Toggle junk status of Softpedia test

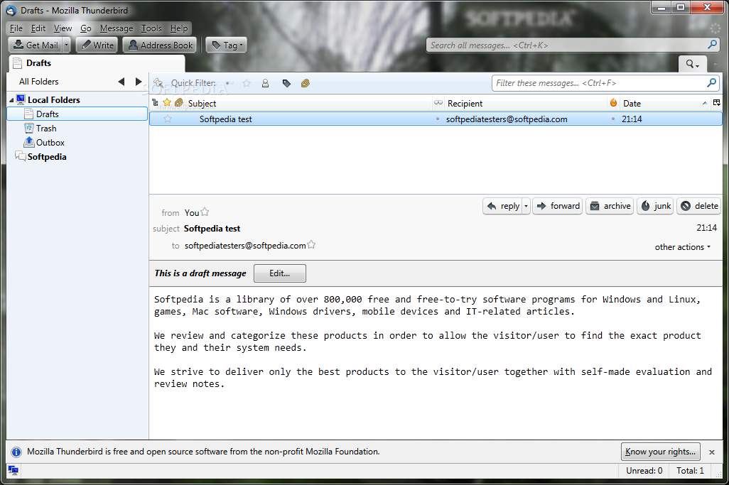[613, 119]
